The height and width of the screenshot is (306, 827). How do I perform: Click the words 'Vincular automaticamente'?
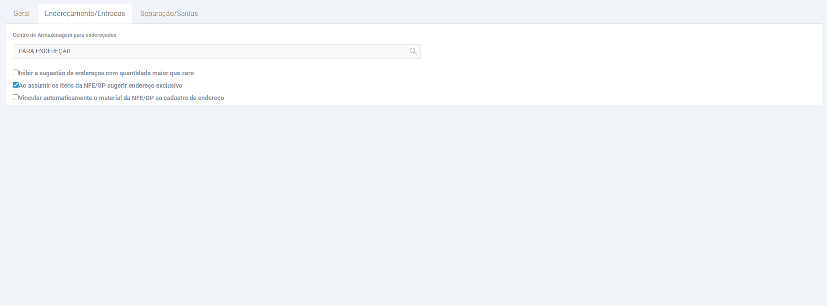point(55,98)
